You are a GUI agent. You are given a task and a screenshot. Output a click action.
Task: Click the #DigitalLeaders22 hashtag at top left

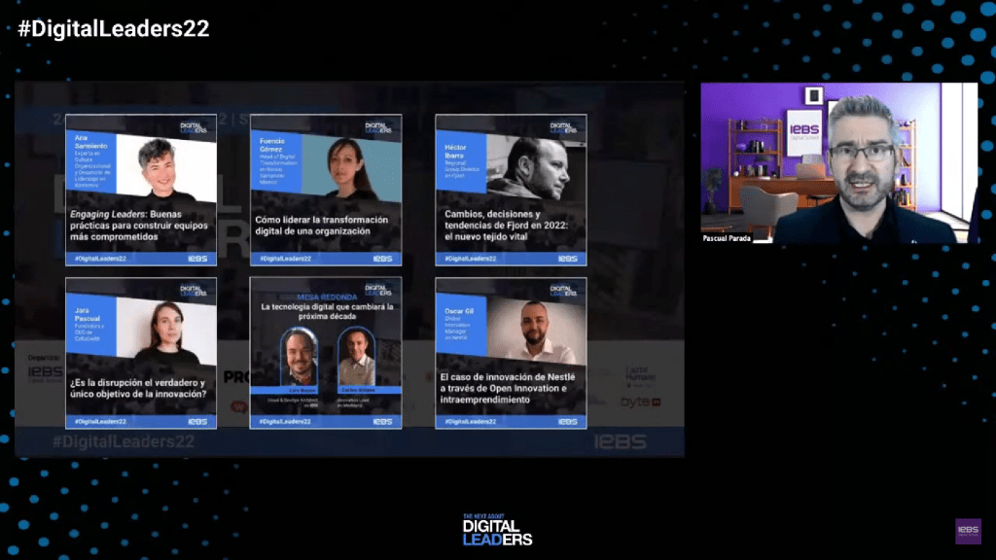113,29
